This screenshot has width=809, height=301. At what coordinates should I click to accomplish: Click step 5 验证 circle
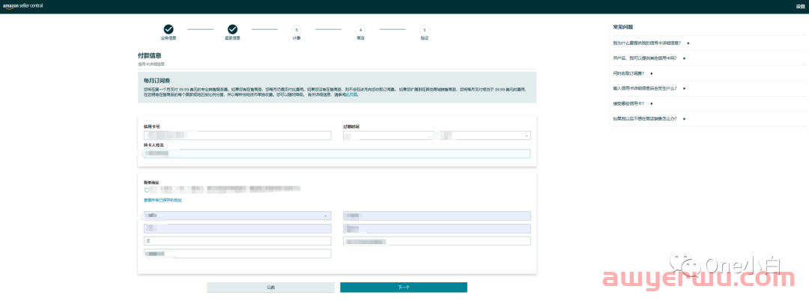(425, 30)
